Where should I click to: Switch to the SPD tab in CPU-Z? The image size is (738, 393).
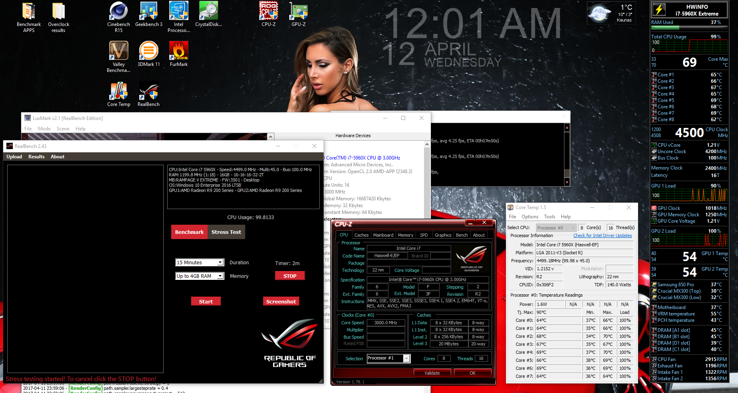point(424,235)
